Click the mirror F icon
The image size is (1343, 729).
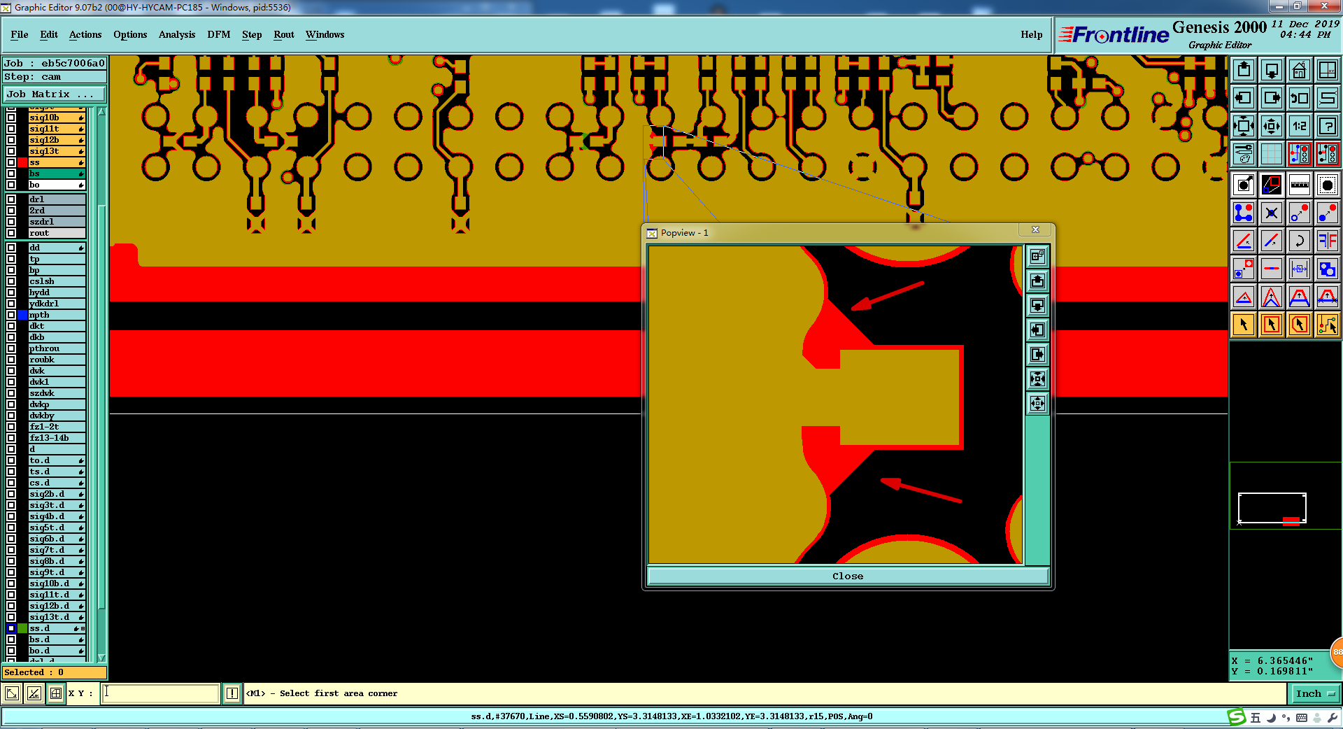tap(1328, 241)
